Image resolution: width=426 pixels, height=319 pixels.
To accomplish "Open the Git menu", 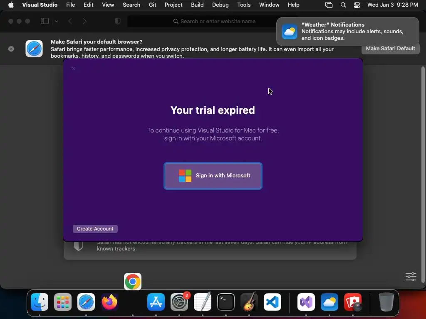I will point(152,5).
